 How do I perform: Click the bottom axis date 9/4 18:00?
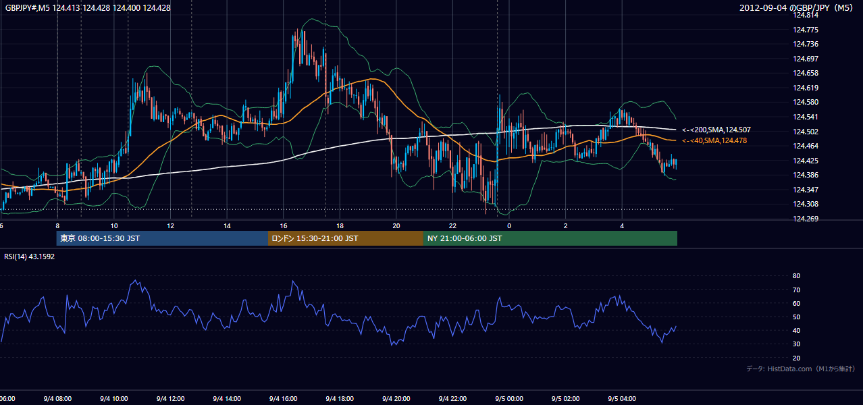point(340,399)
